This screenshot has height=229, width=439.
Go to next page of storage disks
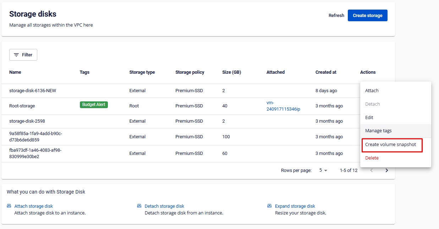click(x=386, y=171)
